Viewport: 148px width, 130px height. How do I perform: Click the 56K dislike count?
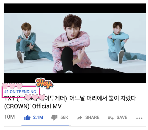click(64, 117)
